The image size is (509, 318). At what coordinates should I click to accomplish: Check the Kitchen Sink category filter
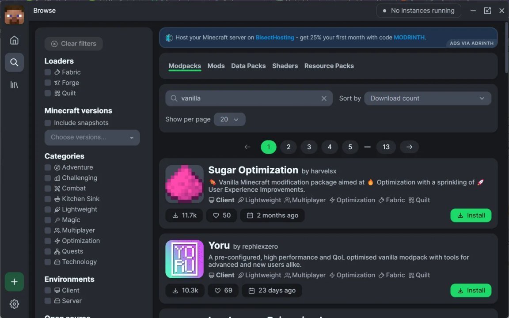tap(48, 199)
